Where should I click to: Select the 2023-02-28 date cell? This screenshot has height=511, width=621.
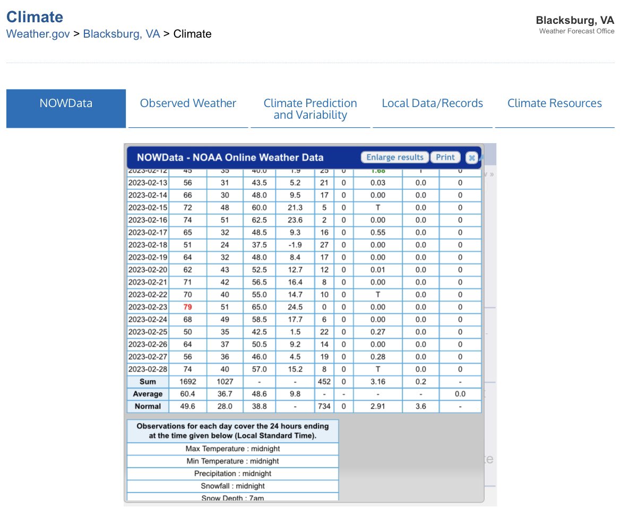148,369
